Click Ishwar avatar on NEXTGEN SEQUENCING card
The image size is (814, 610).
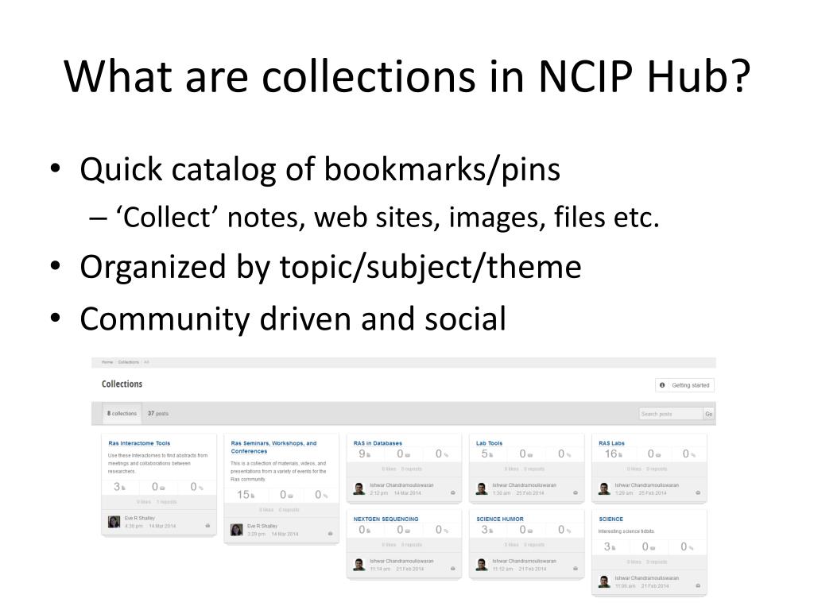[359, 565]
